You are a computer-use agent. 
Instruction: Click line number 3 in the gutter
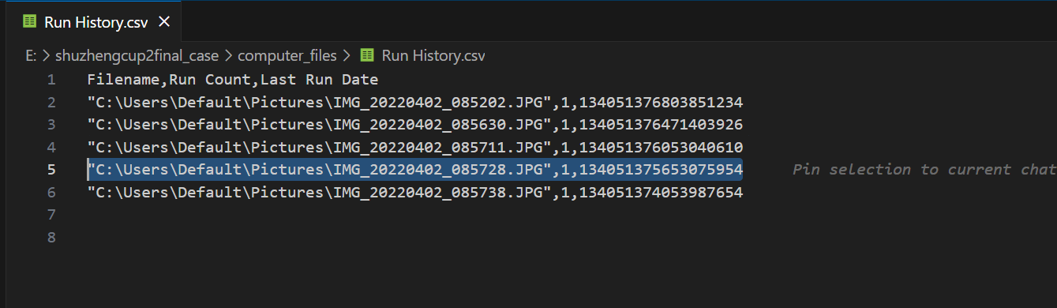(51, 125)
